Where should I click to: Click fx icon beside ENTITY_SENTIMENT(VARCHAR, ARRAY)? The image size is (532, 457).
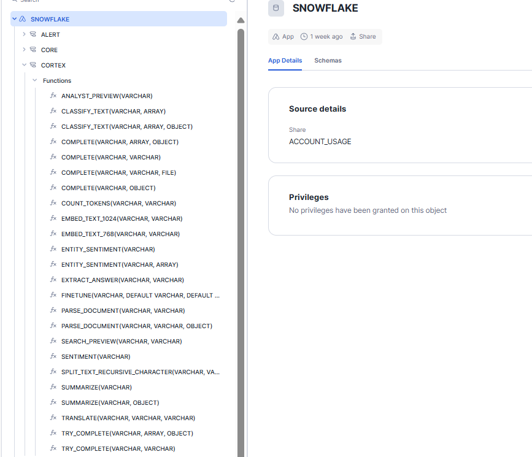[x=53, y=264]
